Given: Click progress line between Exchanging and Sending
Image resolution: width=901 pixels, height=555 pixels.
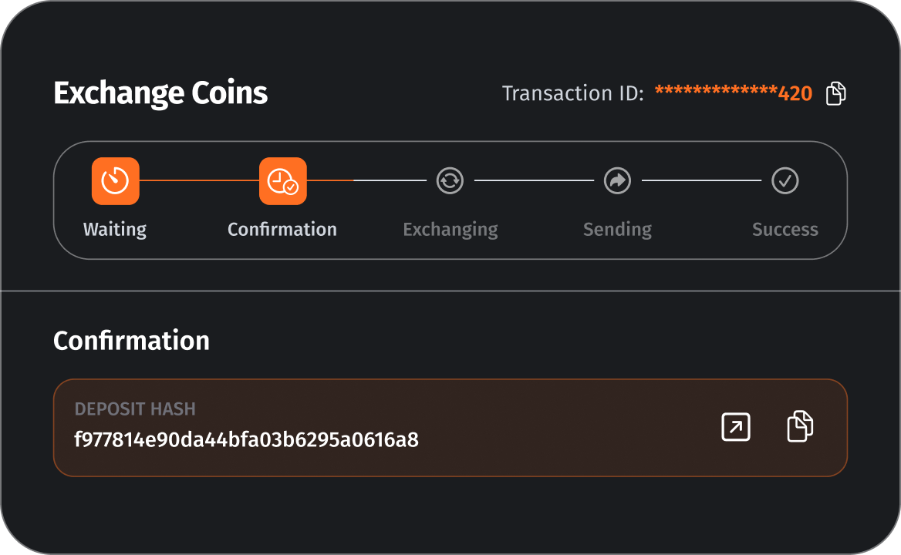Looking at the screenshot, I should (x=534, y=180).
